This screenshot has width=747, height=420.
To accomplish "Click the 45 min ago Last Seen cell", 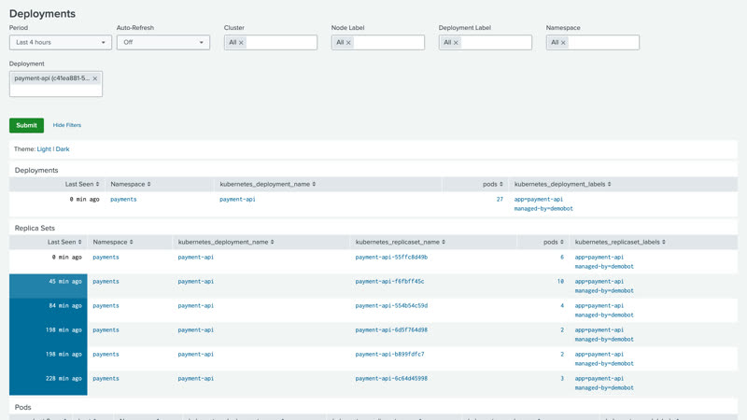I will 49,286.
